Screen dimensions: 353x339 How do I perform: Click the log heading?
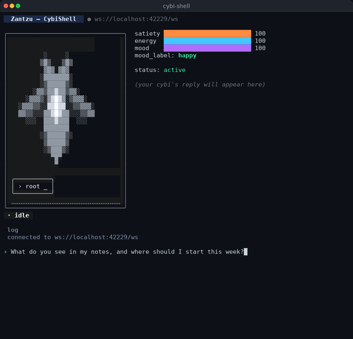(13, 230)
